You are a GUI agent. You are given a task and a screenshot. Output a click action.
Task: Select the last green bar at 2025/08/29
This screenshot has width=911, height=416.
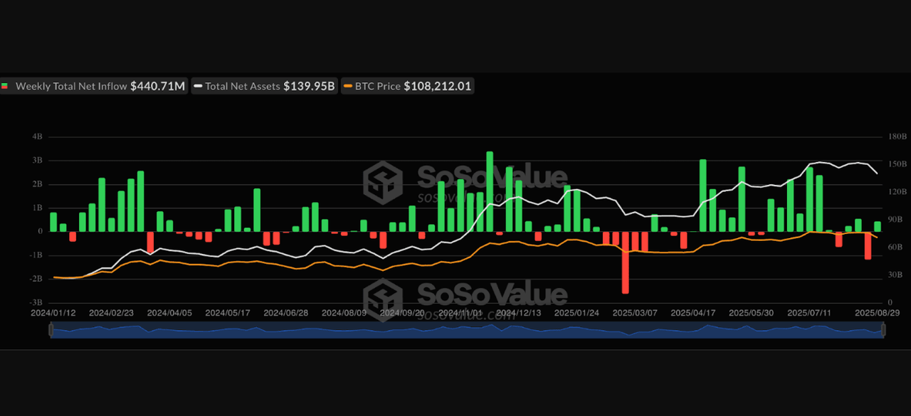[878, 226]
